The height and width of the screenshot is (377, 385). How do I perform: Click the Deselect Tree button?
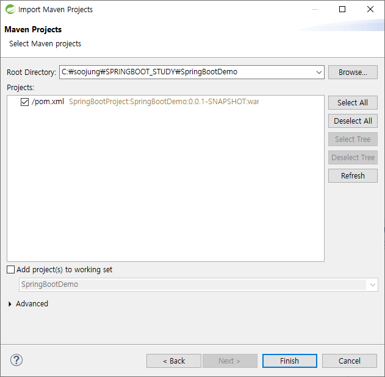click(x=353, y=157)
